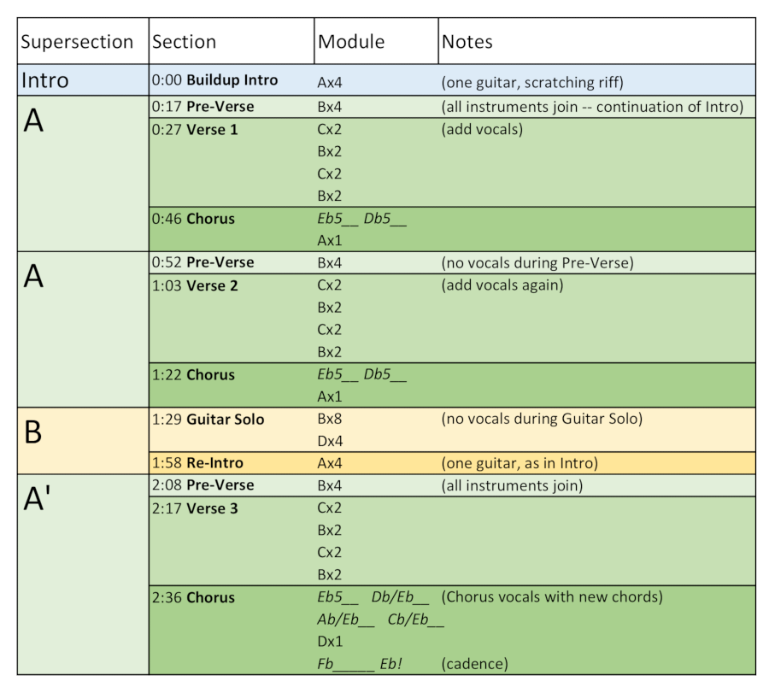Click the (cadence) note
The width and height of the screenshot is (769, 687).
[x=476, y=664]
